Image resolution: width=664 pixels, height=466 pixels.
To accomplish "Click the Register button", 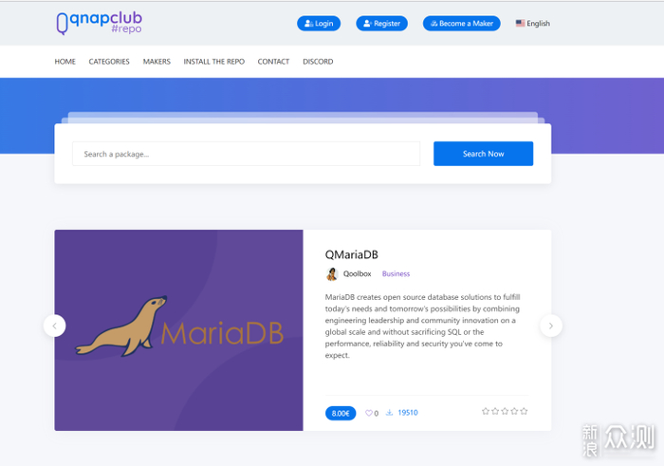I will [381, 24].
